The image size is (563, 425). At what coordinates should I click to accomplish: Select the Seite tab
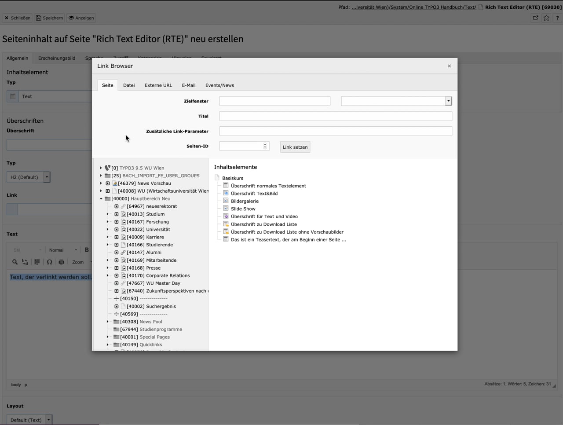(x=108, y=85)
